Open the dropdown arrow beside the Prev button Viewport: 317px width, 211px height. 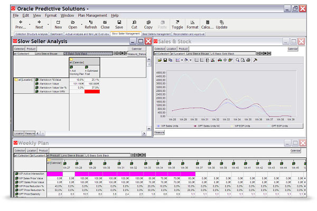point(30,24)
